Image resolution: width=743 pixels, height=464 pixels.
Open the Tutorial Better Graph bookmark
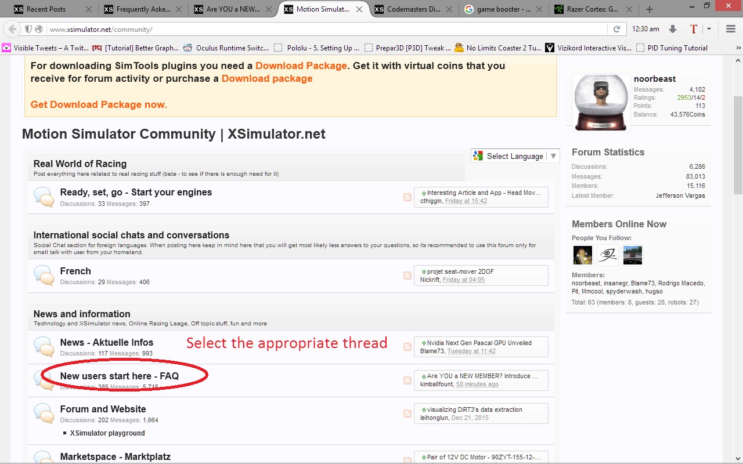pyautogui.click(x=135, y=48)
